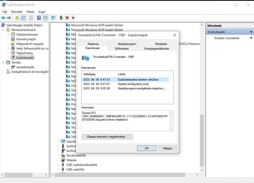Click the Update driver toolbar icon
254x183 pixels.
[61, 18]
